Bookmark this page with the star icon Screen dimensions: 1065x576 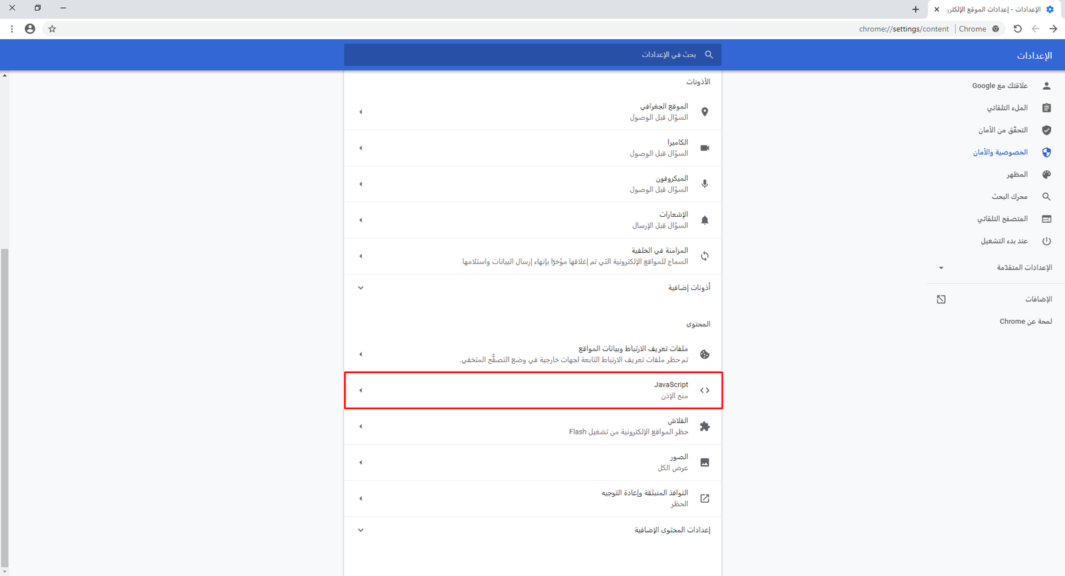[52, 29]
